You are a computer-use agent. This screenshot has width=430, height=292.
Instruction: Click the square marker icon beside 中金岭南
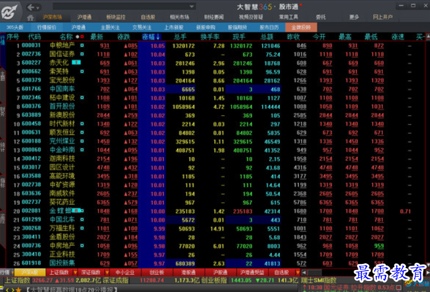pyautogui.click(x=82, y=150)
